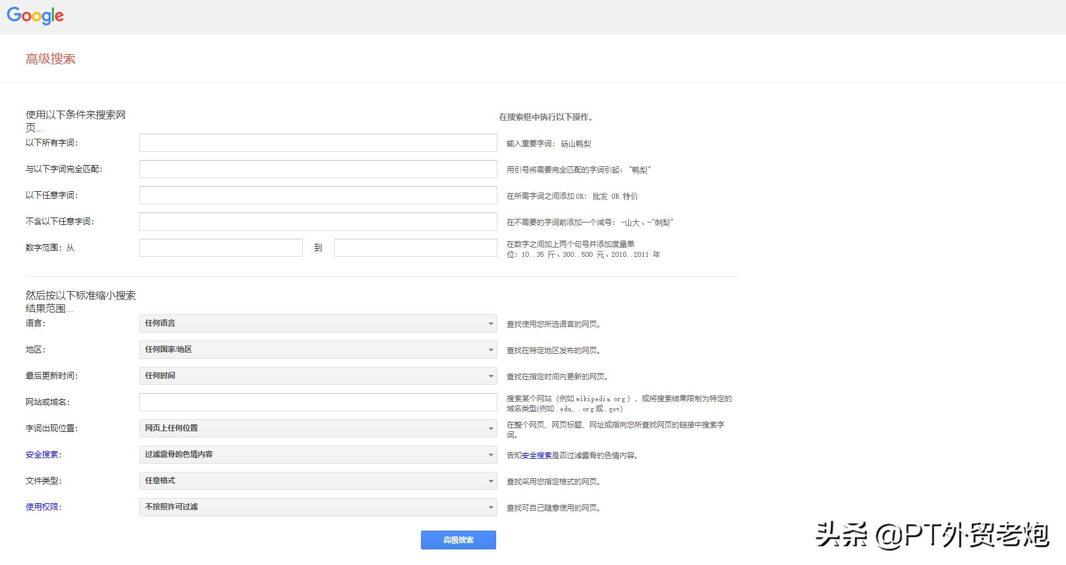Screen dimensions: 1066x565
Task: Click 安全搜索 link in the description text
Action: [536, 456]
